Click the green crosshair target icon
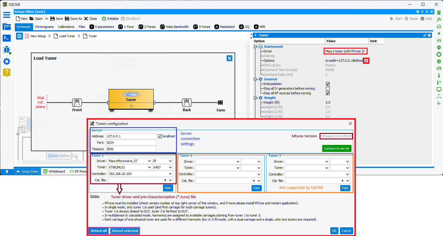 click(439, 54)
